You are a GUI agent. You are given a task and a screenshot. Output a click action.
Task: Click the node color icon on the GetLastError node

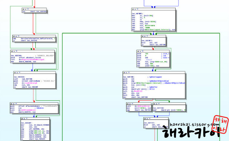pos(128,104)
